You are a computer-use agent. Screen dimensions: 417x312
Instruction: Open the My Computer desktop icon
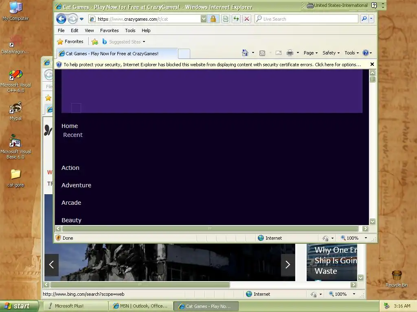(x=15, y=11)
